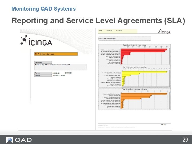Click the Period label on the cover page
The image size is (192, 144).
[43, 73]
